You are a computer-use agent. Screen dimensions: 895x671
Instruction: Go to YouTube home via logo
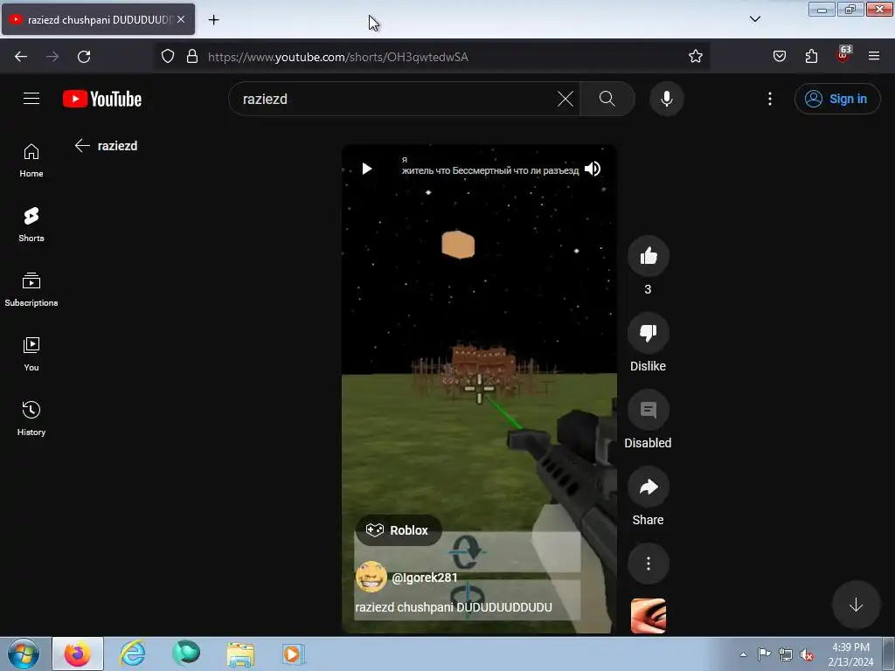(102, 99)
